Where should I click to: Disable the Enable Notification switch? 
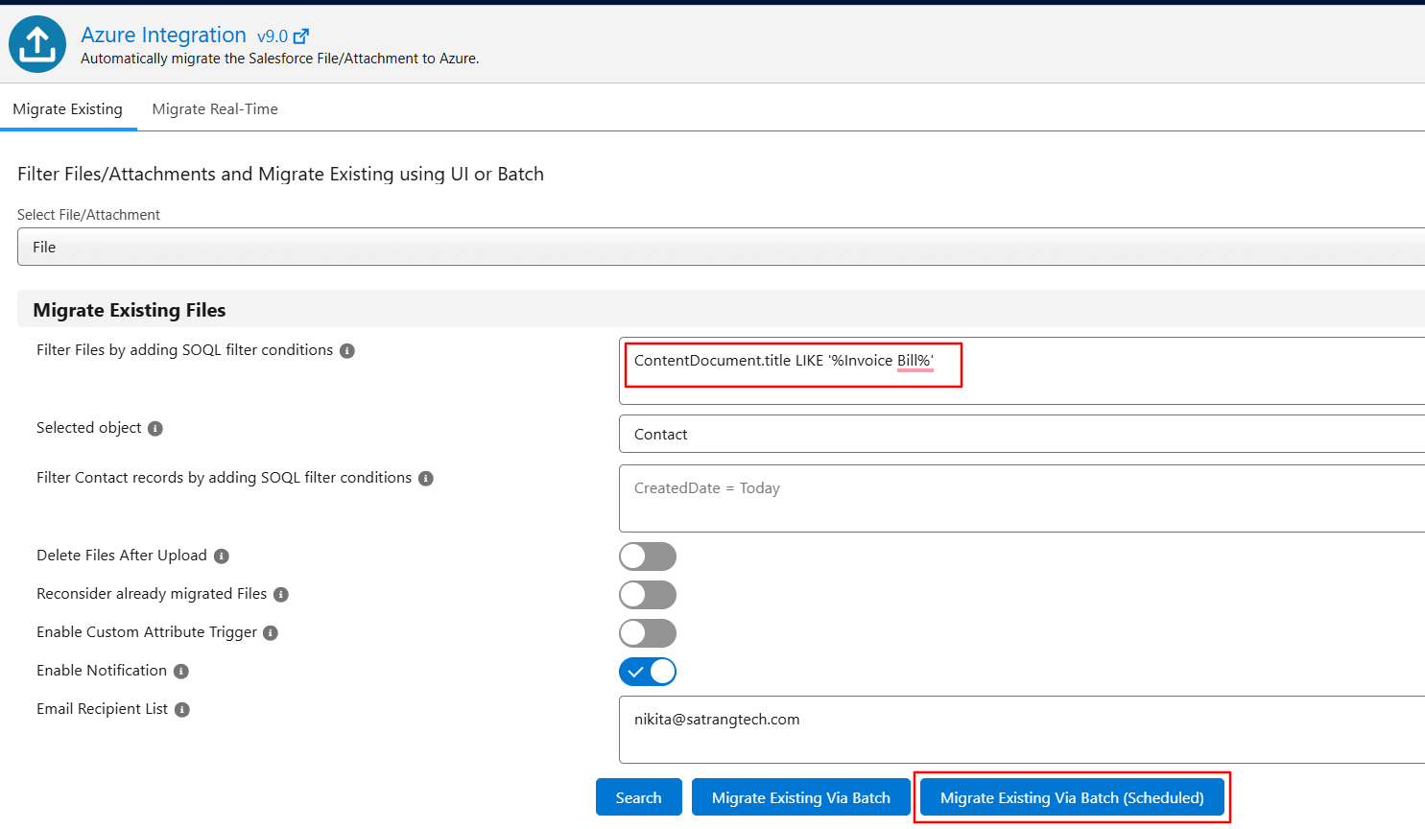tap(648, 672)
